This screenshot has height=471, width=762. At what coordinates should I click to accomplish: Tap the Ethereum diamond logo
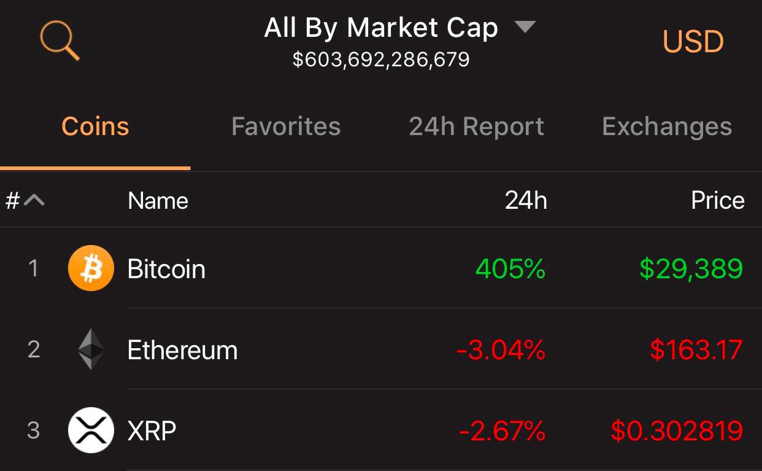pyautogui.click(x=91, y=349)
